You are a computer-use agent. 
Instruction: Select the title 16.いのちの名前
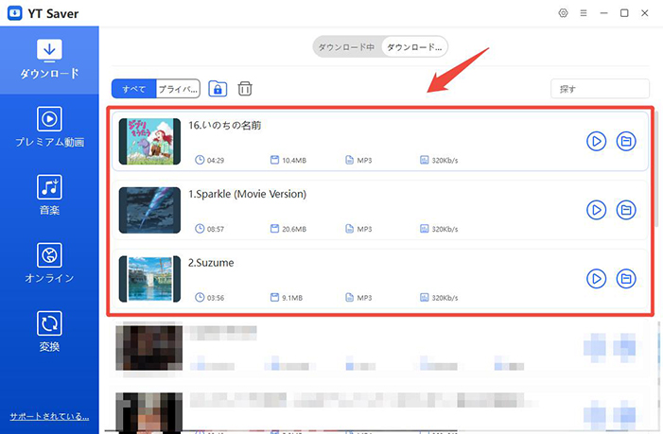point(224,126)
